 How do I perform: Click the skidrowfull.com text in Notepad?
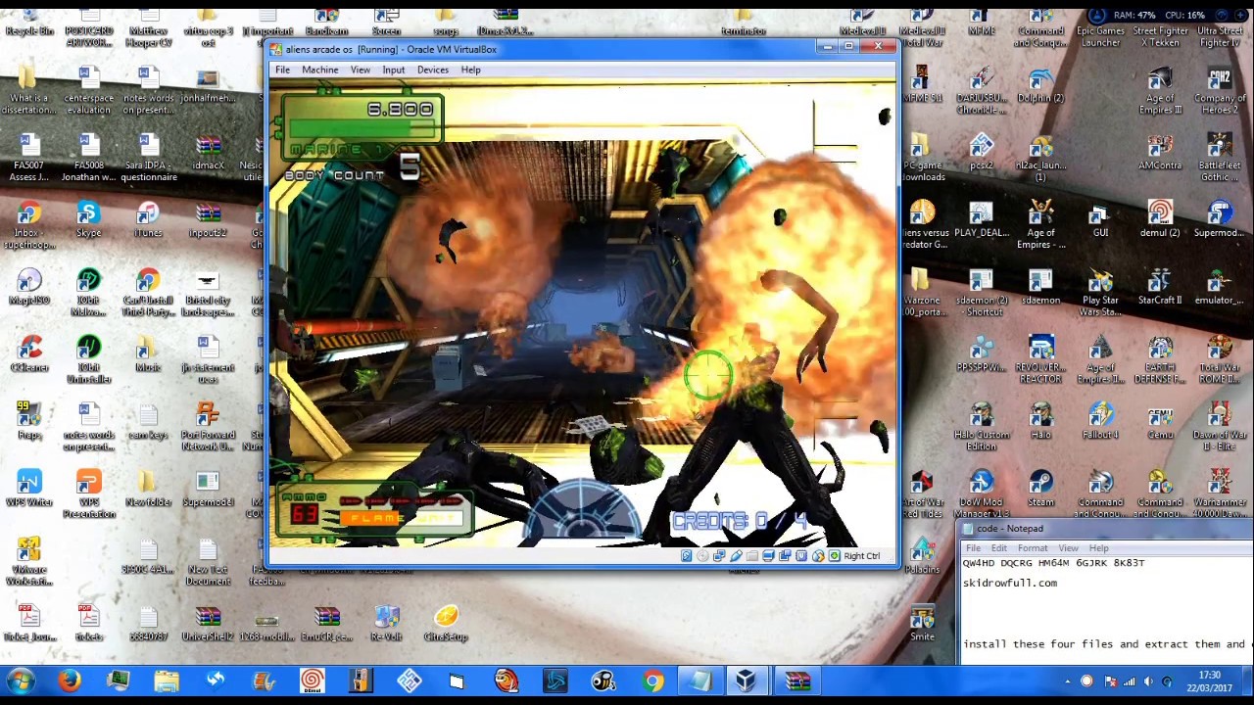[1009, 583]
